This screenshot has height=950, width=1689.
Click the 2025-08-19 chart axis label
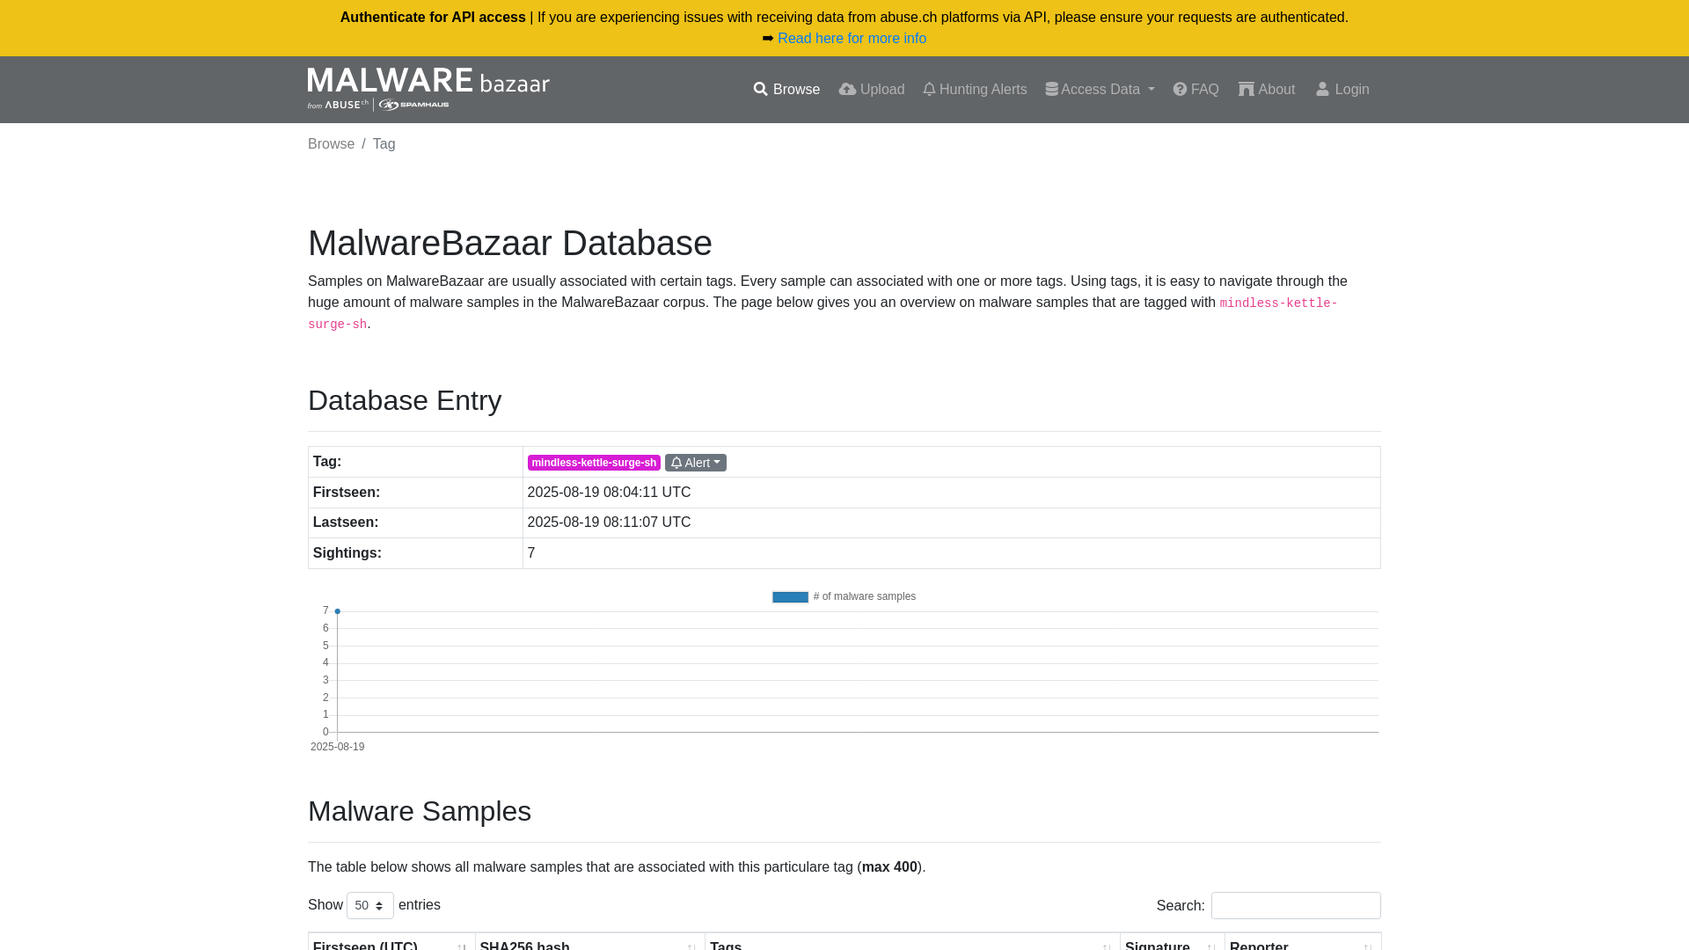(337, 747)
